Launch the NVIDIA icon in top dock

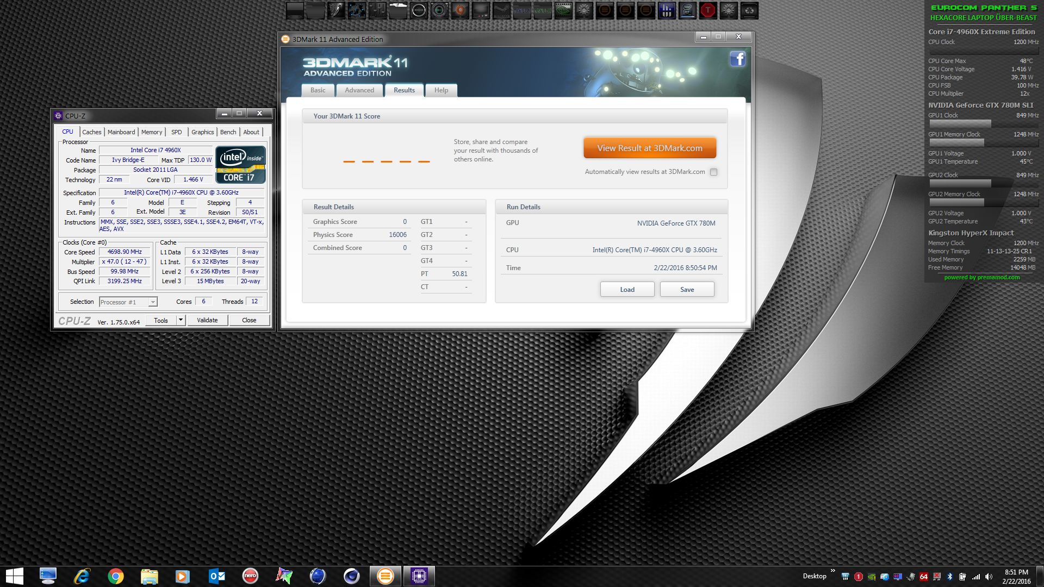tap(563, 10)
